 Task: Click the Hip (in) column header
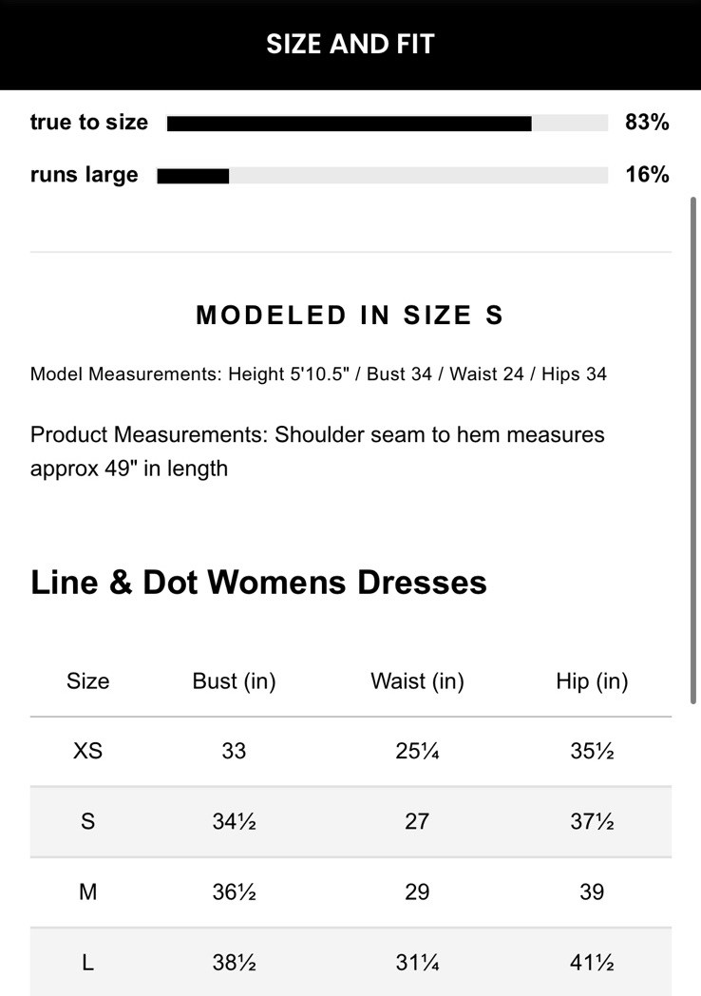592,681
